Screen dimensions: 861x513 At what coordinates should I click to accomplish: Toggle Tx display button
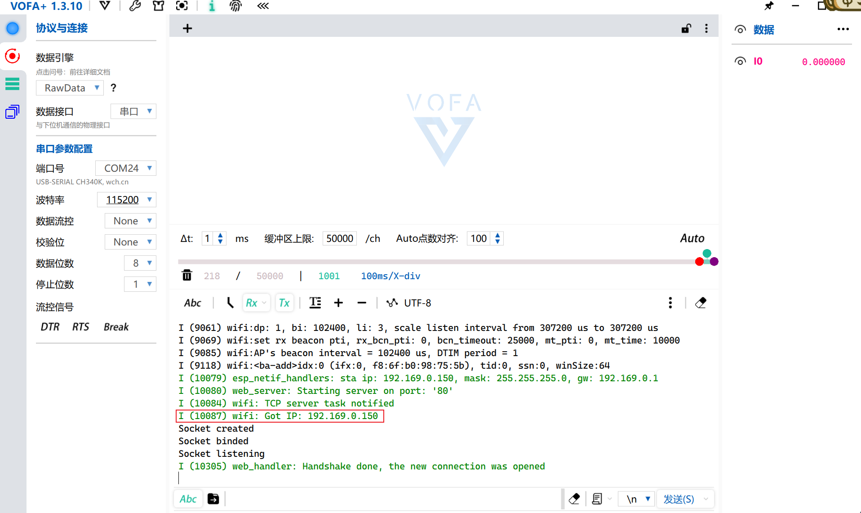[284, 303]
